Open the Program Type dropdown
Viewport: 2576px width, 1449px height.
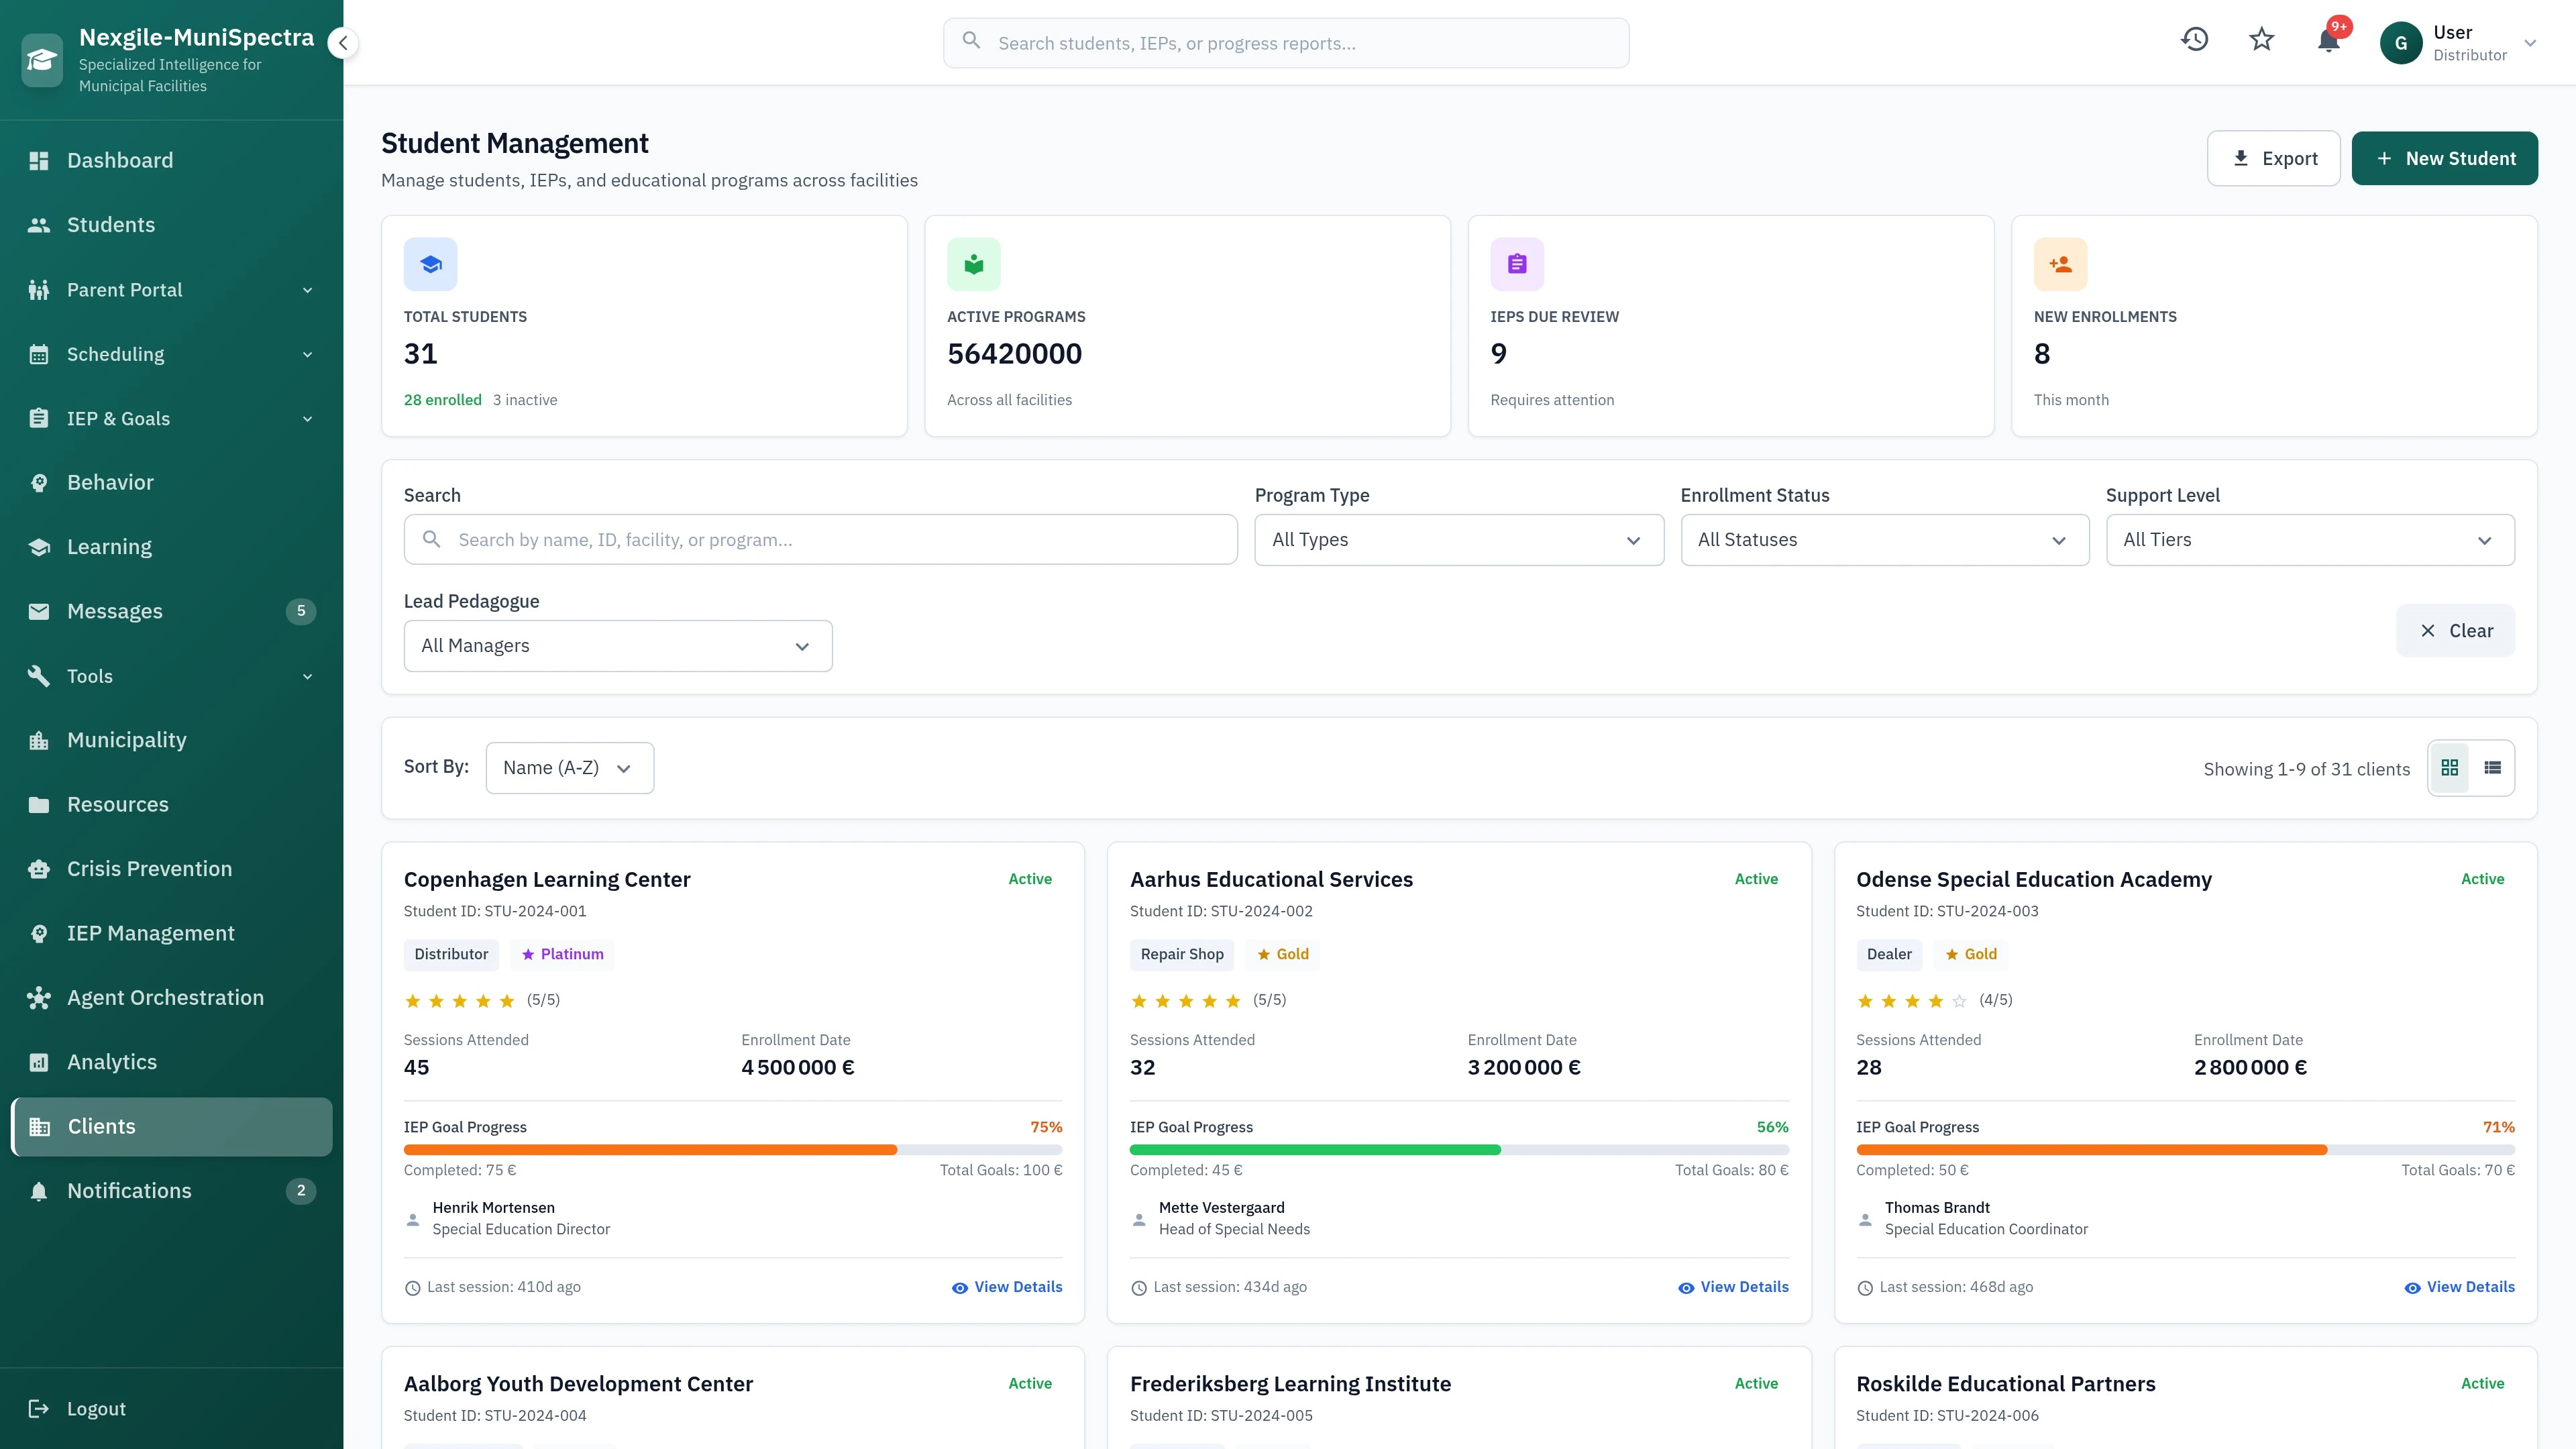(x=1458, y=539)
